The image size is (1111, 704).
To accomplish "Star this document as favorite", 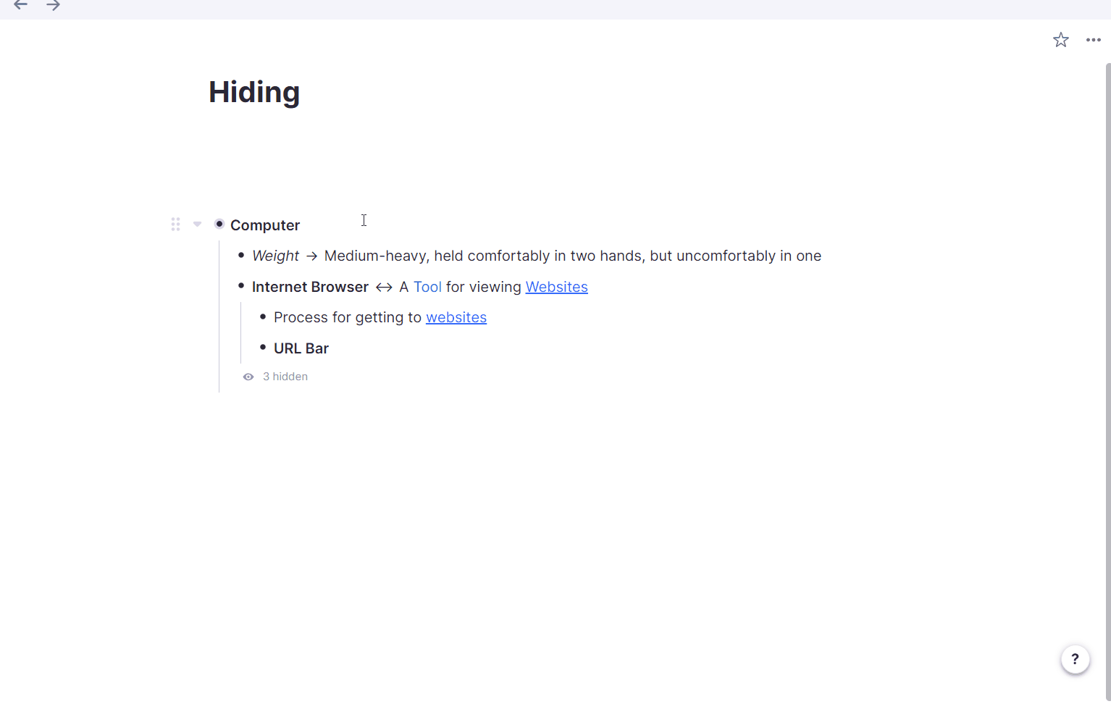I will point(1061,40).
